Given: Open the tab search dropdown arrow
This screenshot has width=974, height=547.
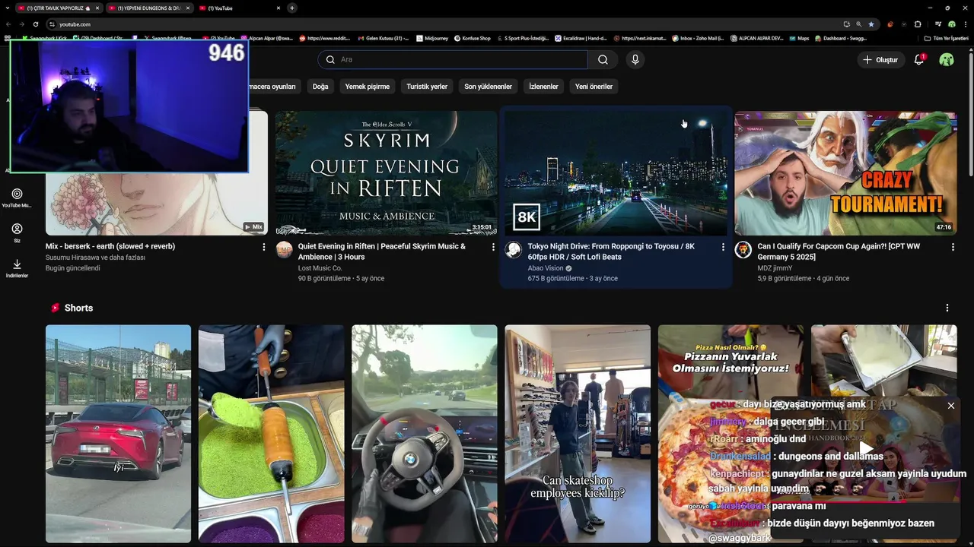Looking at the screenshot, I should click(7, 8).
